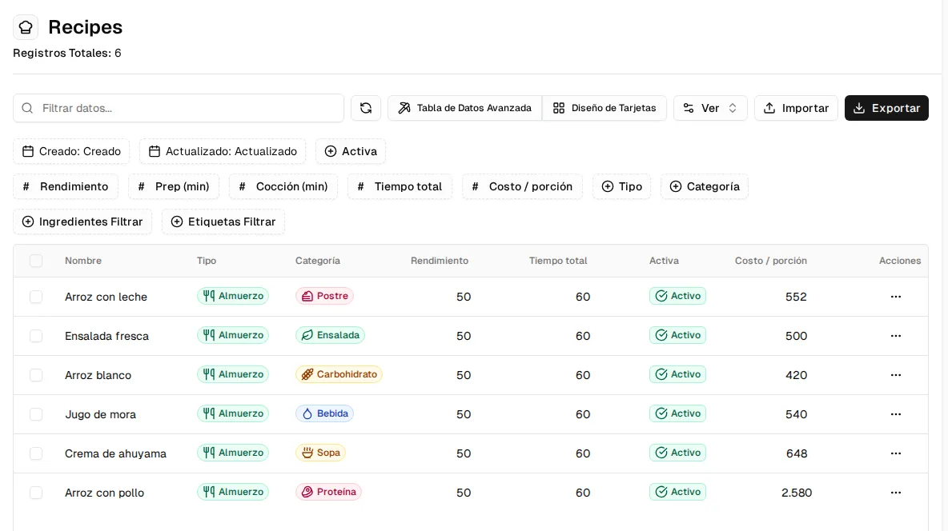Check the Ensalada fresca row checkbox

pyautogui.click(x=36, y=336)
